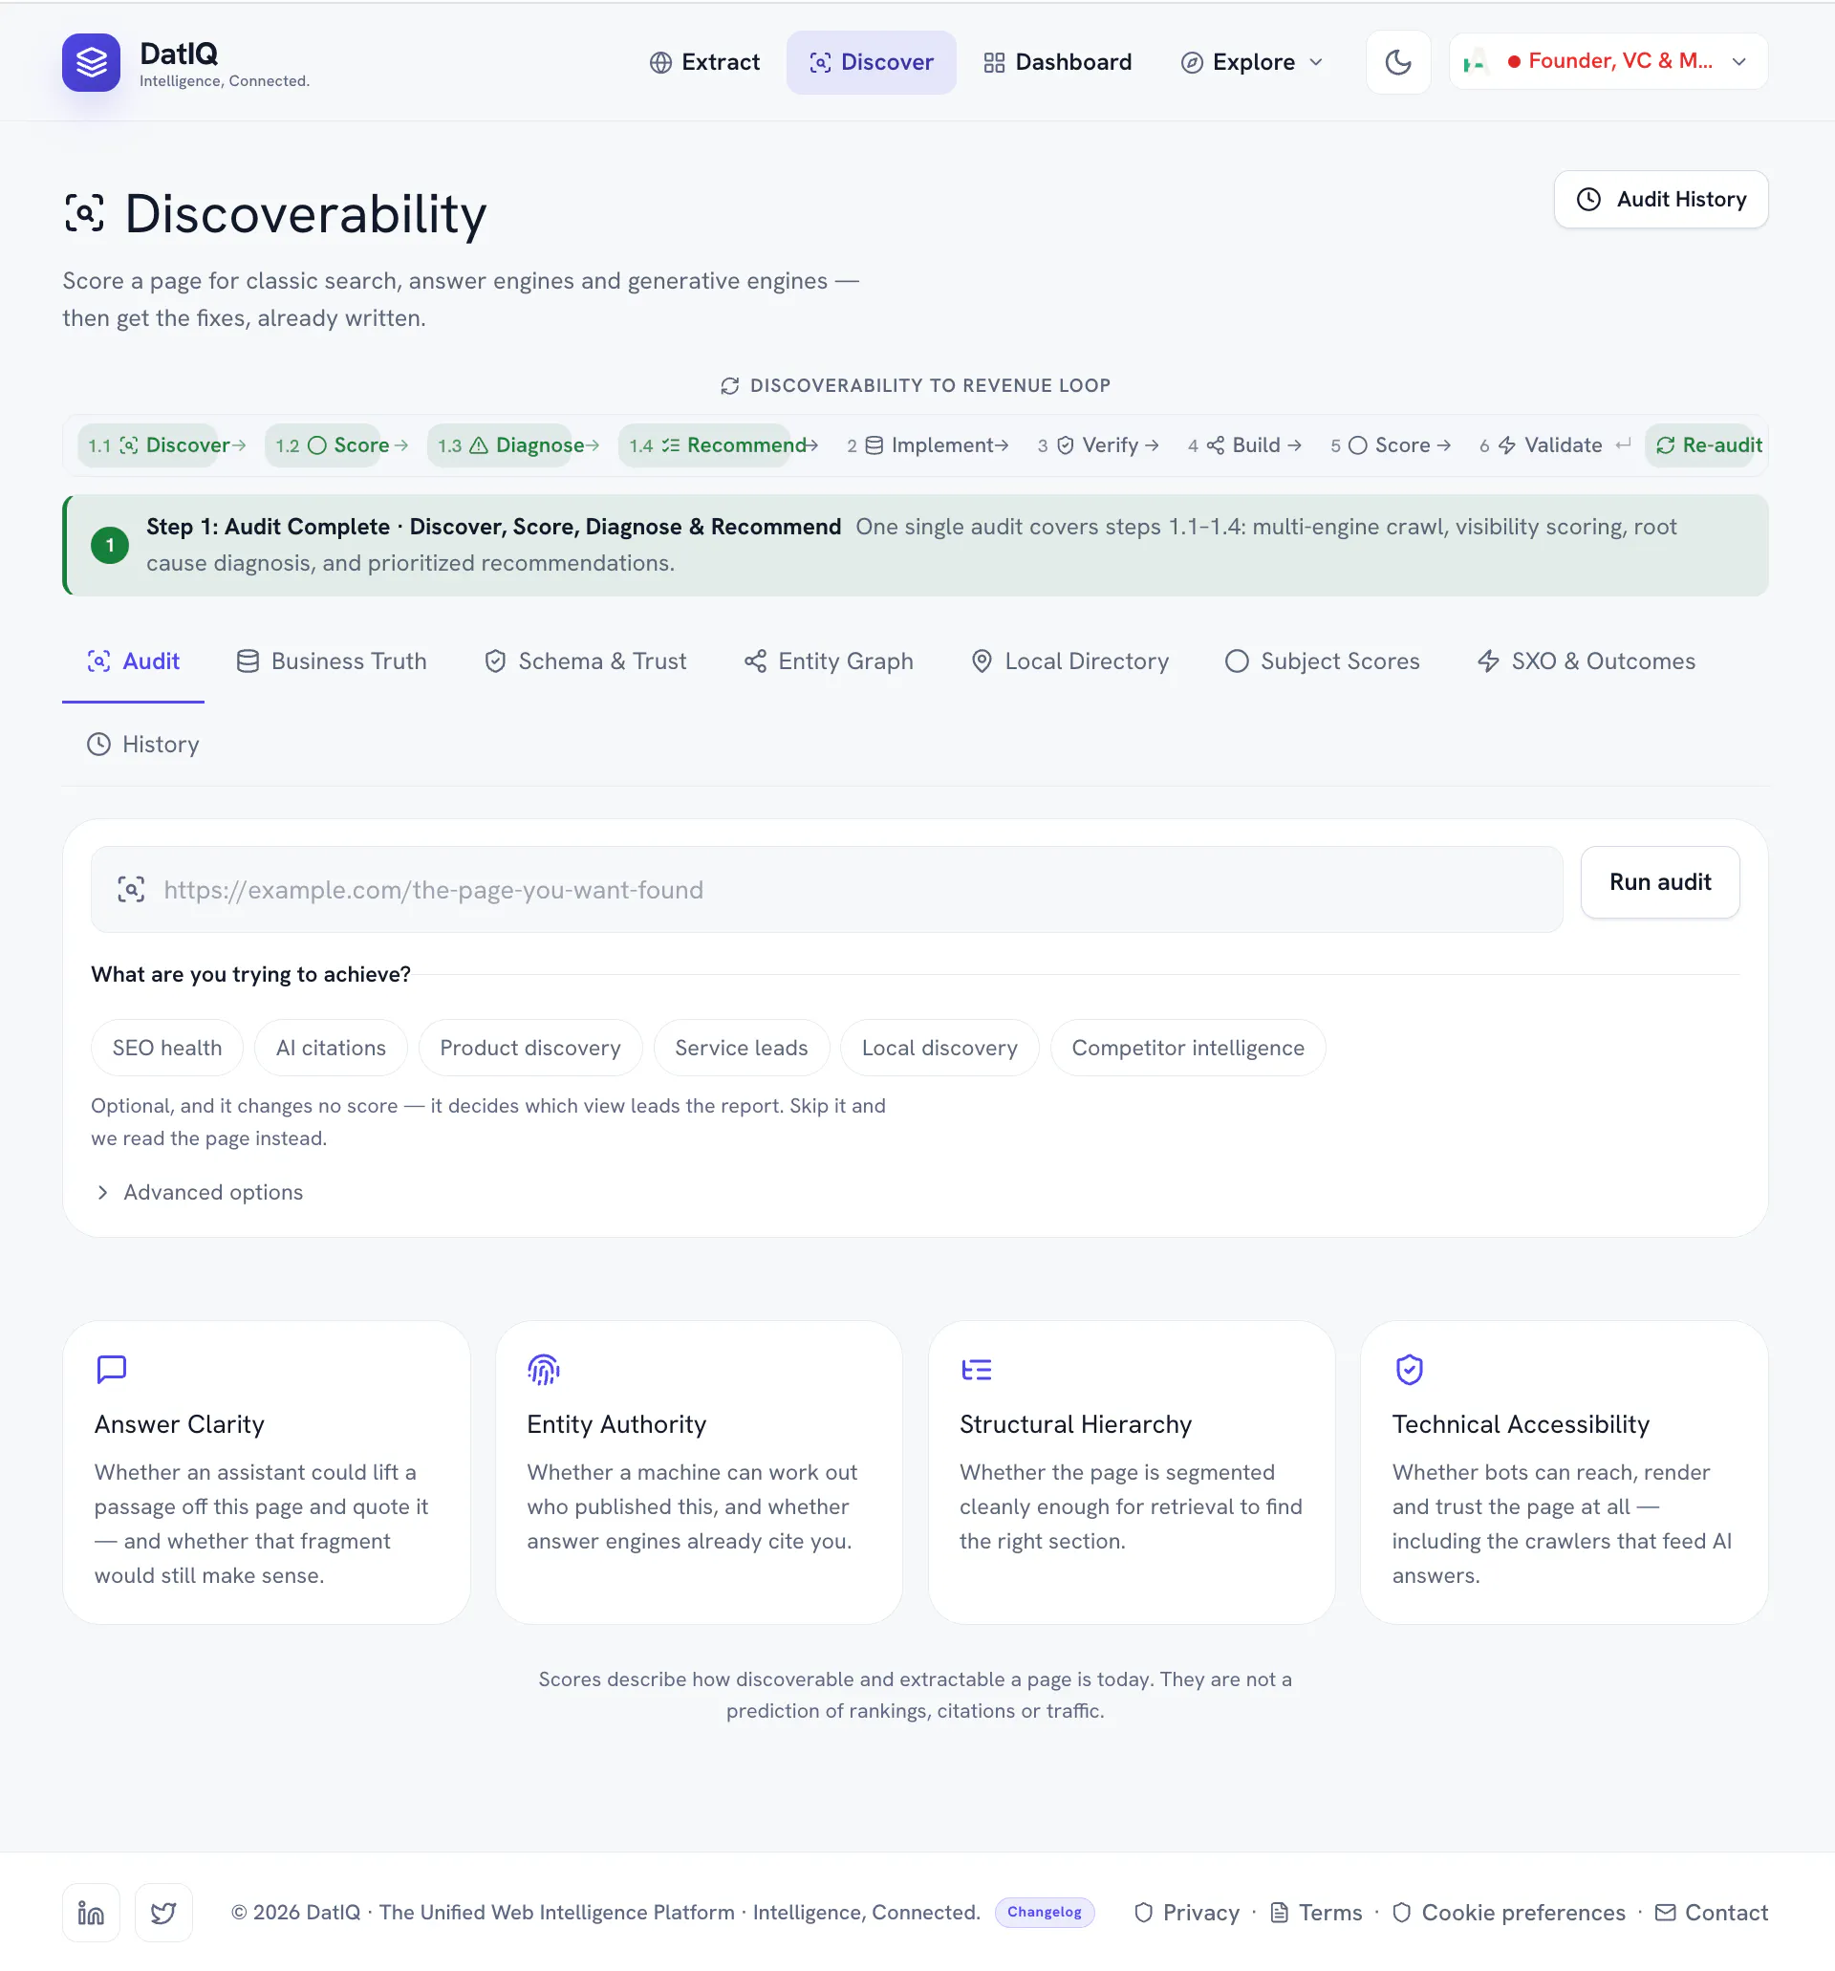1835x1971 pixels.
Task: Select the AI citations goal chip
Action: coord(331,1048)
